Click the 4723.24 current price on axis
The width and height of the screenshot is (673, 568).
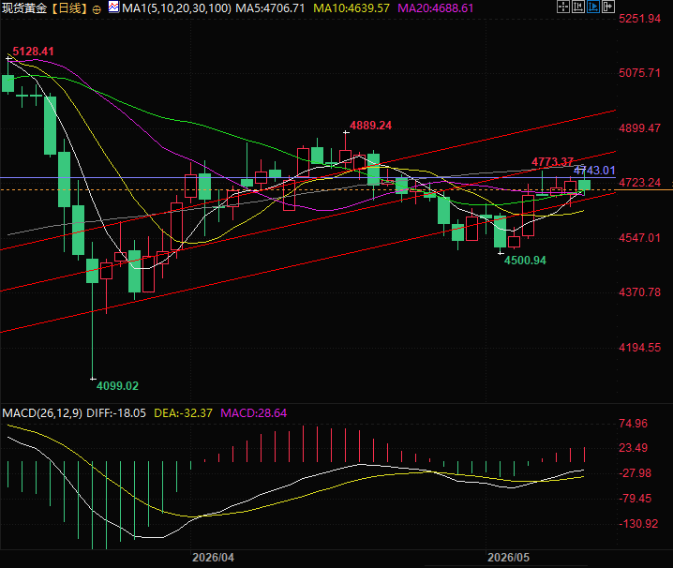(x=639, y=183)
